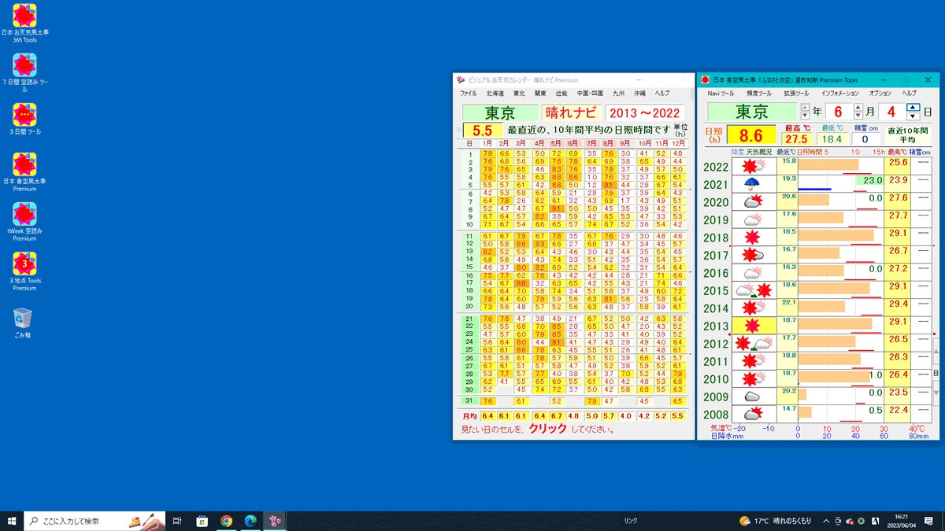Viewport: 945px width, 531px height.
Task: Open the 1Week 空読み Premium icon
Action: pos(25,215)
